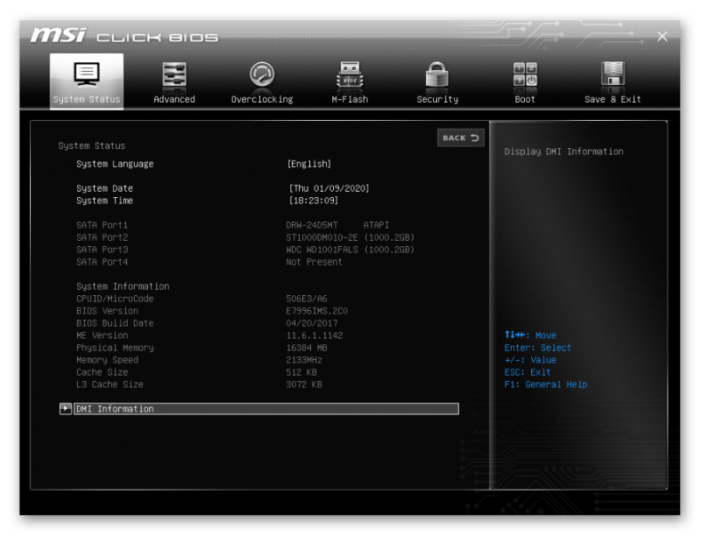
Task: Click the Memory Speed label
Action: tap(107, 360)
